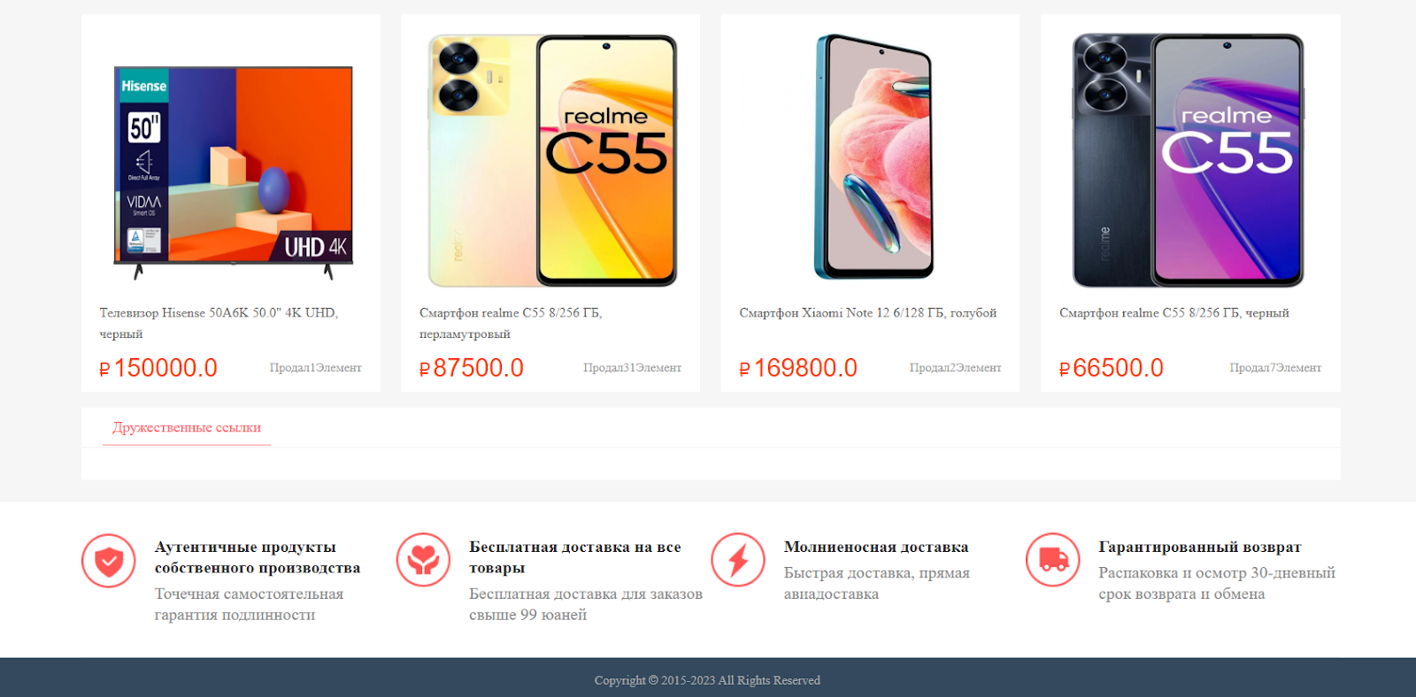Click the 150000.0 ruble price
This screenshot has width=1416, height=697.
pos(158,368)
